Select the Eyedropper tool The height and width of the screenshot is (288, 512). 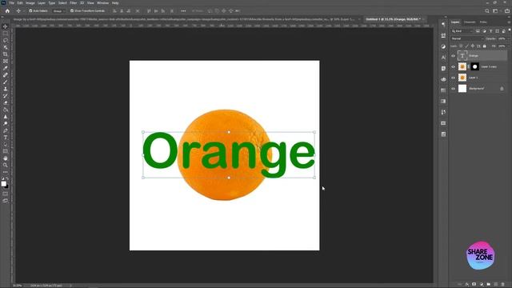[6, 68]
